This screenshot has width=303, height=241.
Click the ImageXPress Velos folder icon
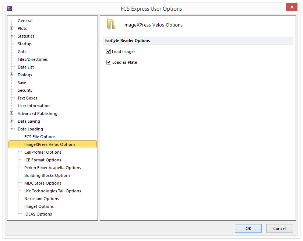tap(111, 24)
